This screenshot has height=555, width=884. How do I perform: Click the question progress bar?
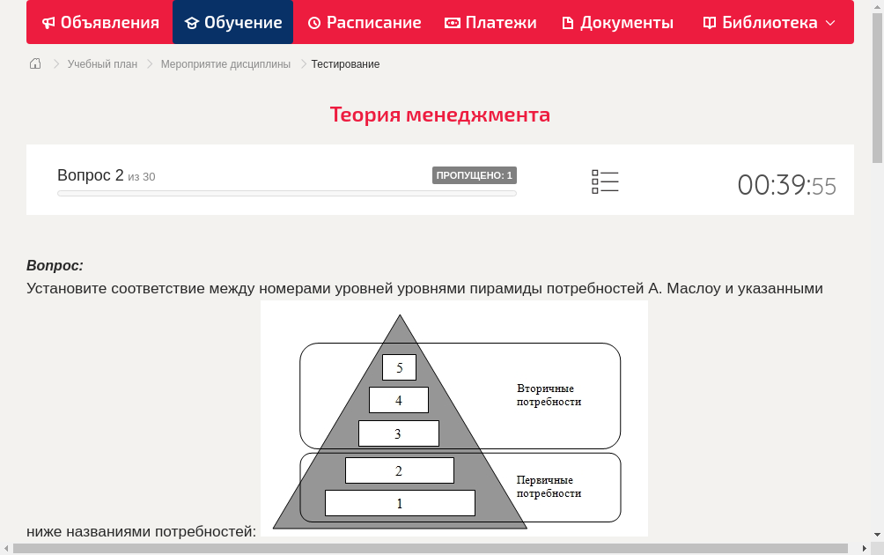[x=286, y=193]
